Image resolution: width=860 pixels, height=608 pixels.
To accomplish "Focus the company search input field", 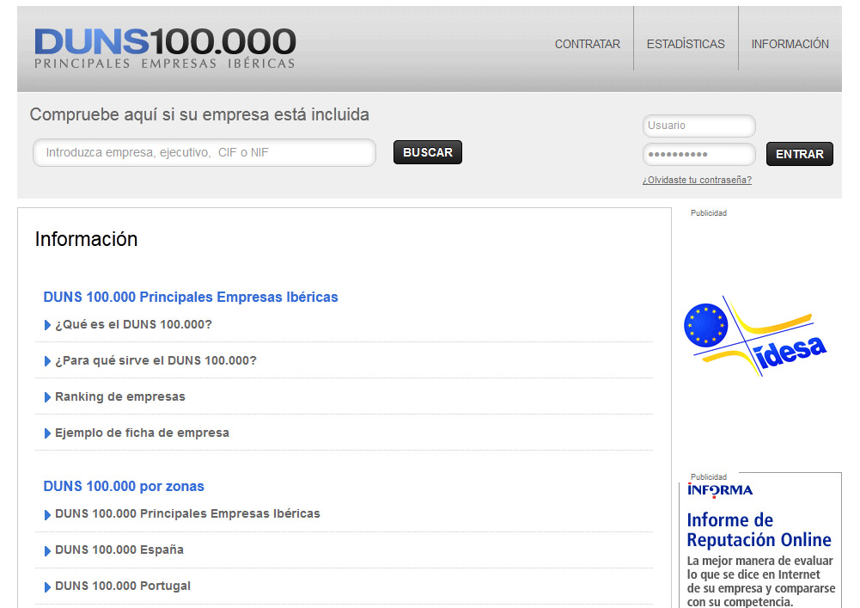I will click(204, 152).
